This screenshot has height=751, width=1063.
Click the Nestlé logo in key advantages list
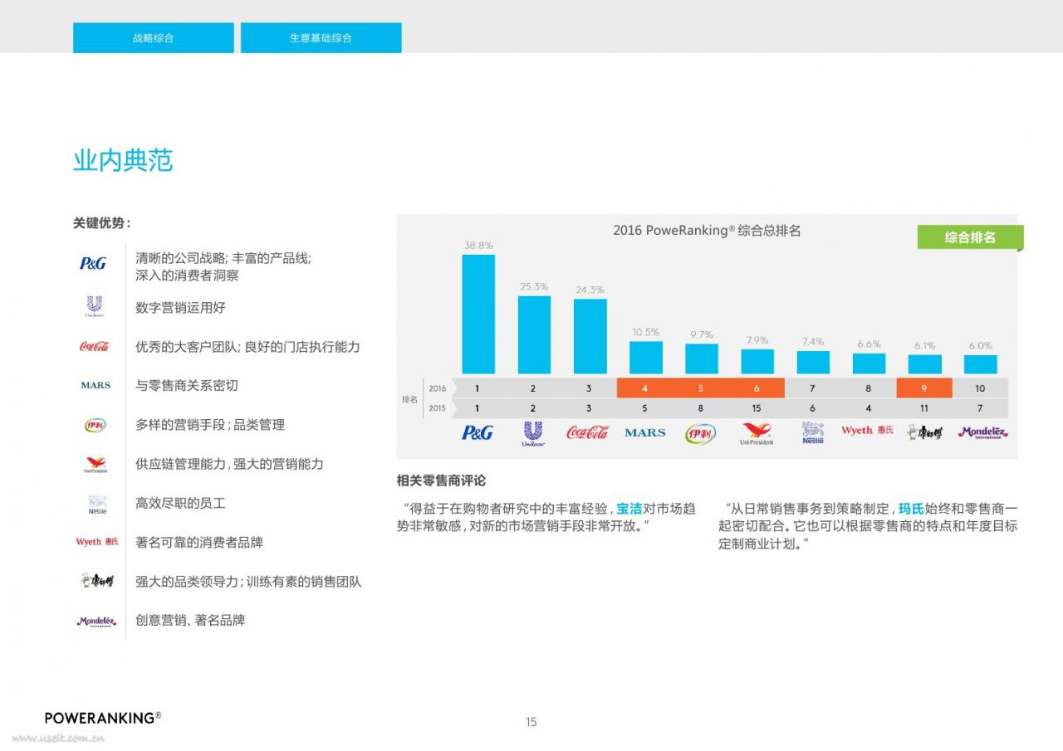(96, 504)
